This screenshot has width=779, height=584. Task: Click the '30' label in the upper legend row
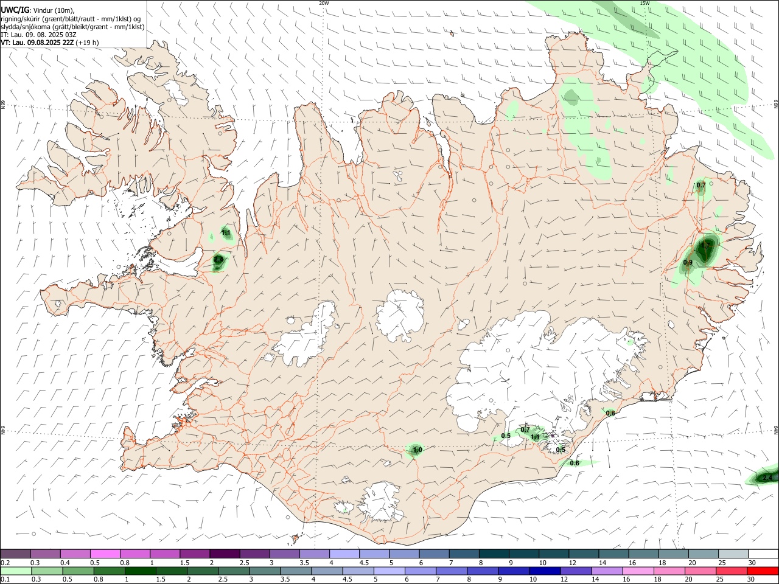click(x=752, y=563)
